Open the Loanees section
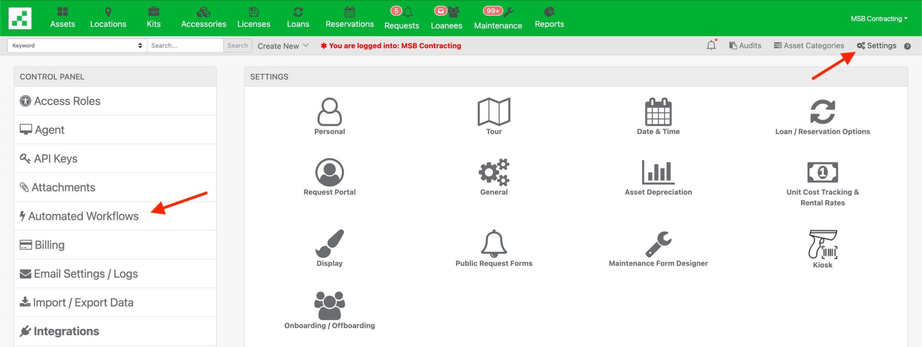 point(446,18)
